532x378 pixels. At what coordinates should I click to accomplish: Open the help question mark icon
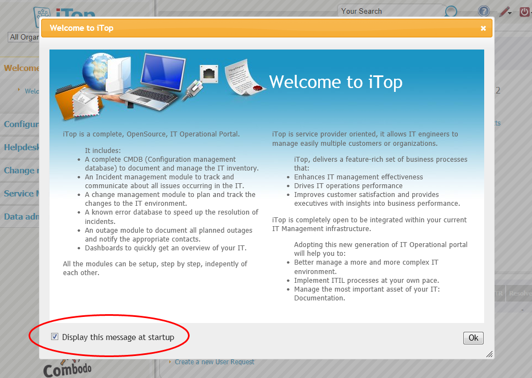484,11
